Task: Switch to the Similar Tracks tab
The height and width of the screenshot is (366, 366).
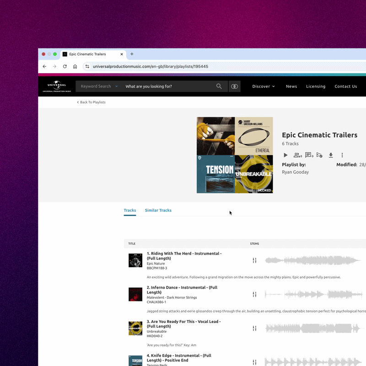Action: click(x=158, y=210)
